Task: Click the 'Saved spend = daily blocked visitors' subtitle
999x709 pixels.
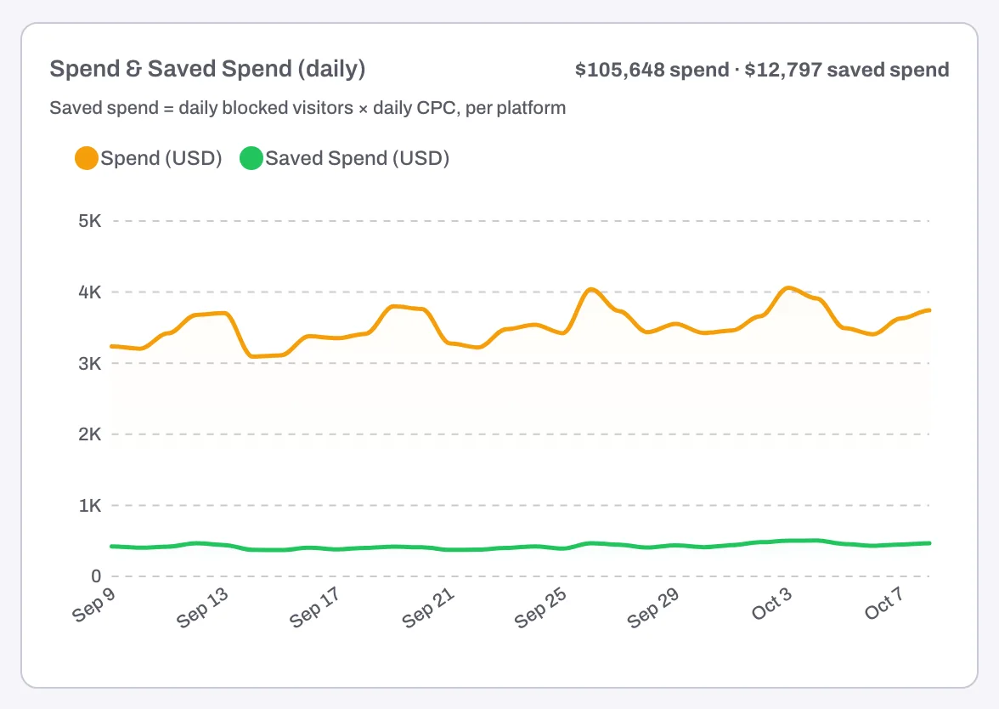Action: 308,108
